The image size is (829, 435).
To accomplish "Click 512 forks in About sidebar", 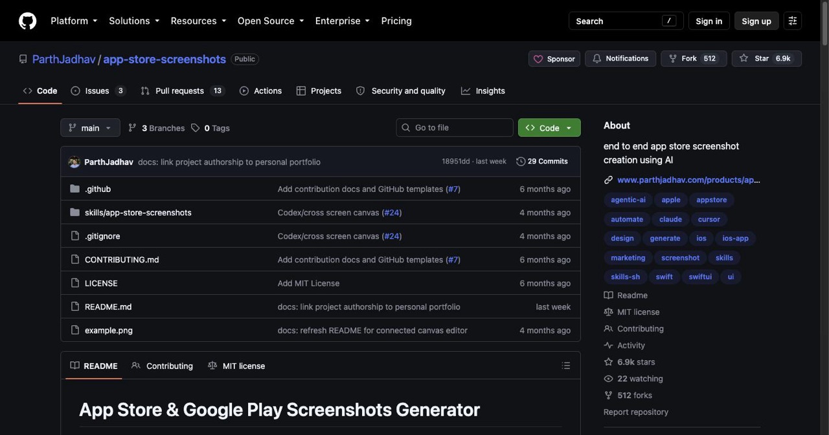I will [x=628, y=396].
